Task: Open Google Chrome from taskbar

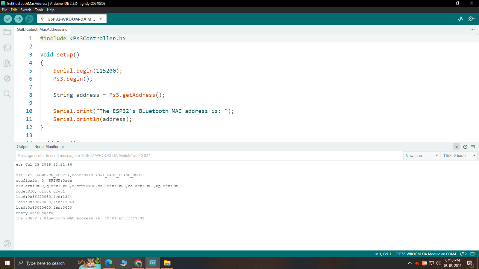Action: (138, 263)
